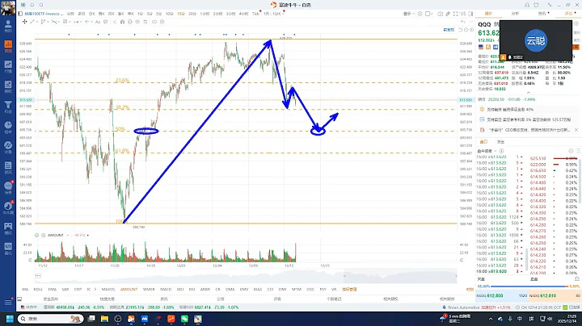
Task: Open the measurement ruler tool dropdown
Action: coord(78,22)
